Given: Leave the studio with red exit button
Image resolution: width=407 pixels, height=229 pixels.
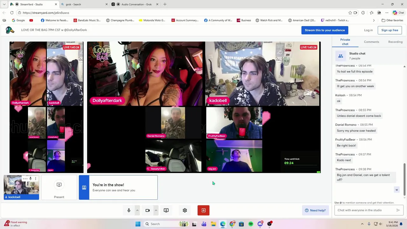Looking at the screenshot, I should (203, 210).
